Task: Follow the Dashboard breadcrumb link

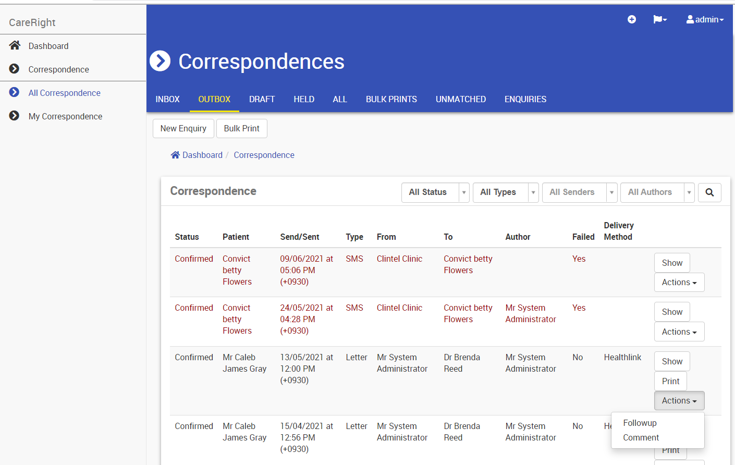Action: (x=202, y=155)
